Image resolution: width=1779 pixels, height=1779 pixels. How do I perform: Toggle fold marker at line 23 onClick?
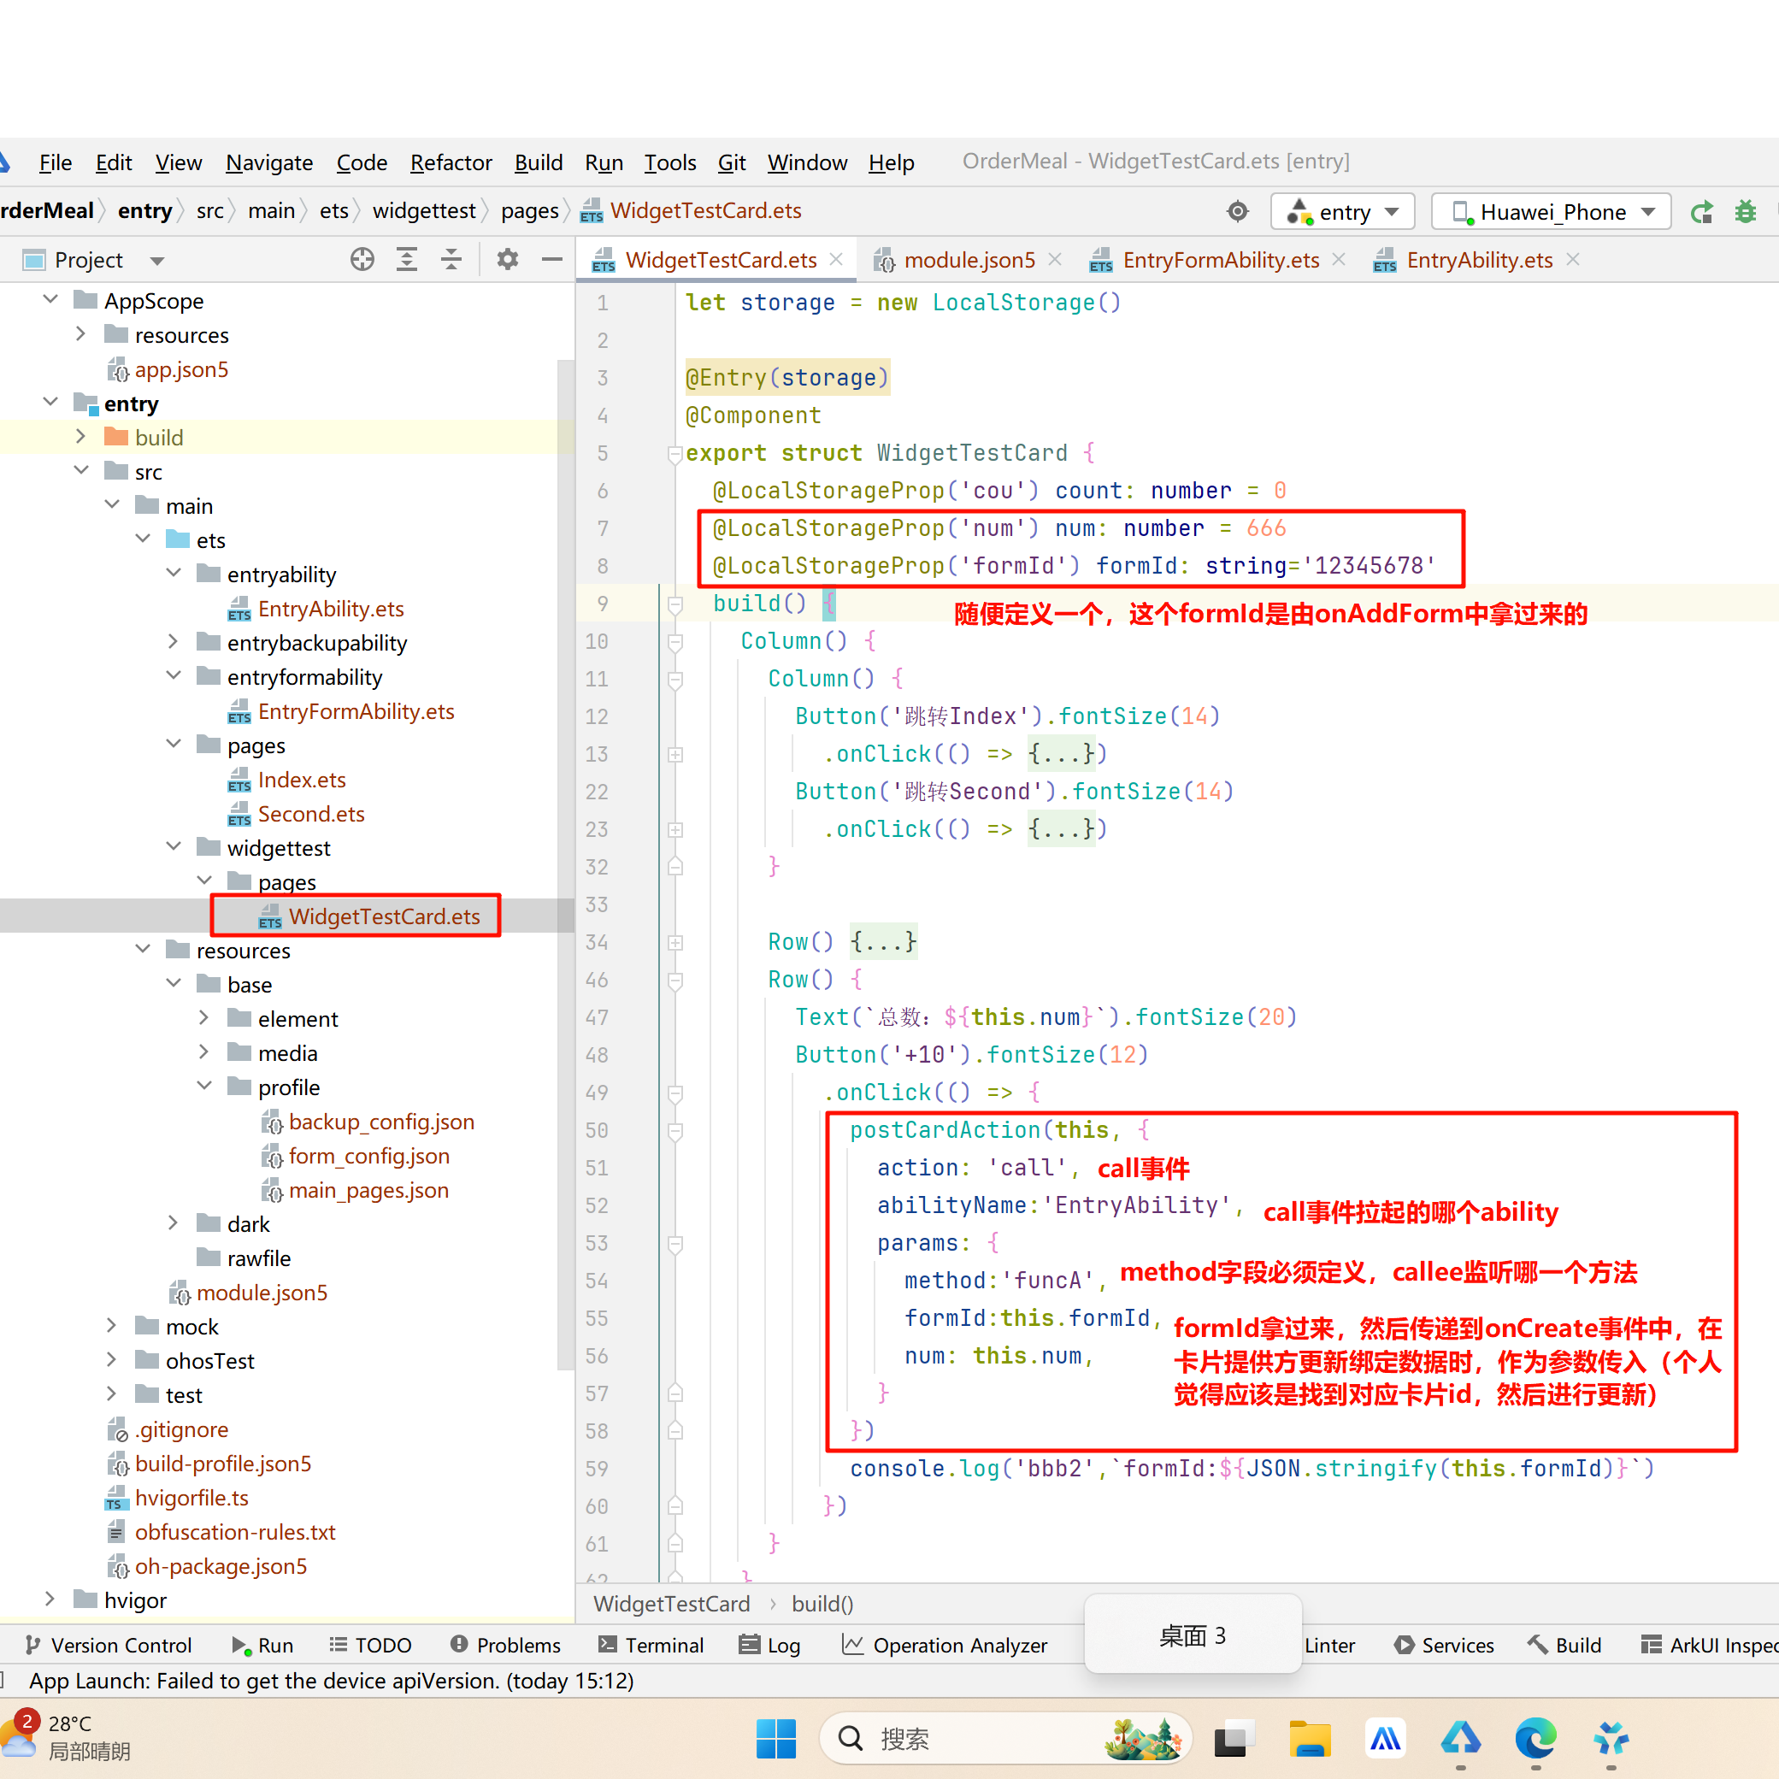pos(675,829)
